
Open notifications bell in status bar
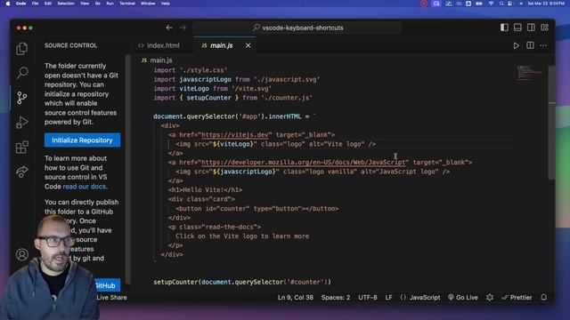[x=544, y=298]
